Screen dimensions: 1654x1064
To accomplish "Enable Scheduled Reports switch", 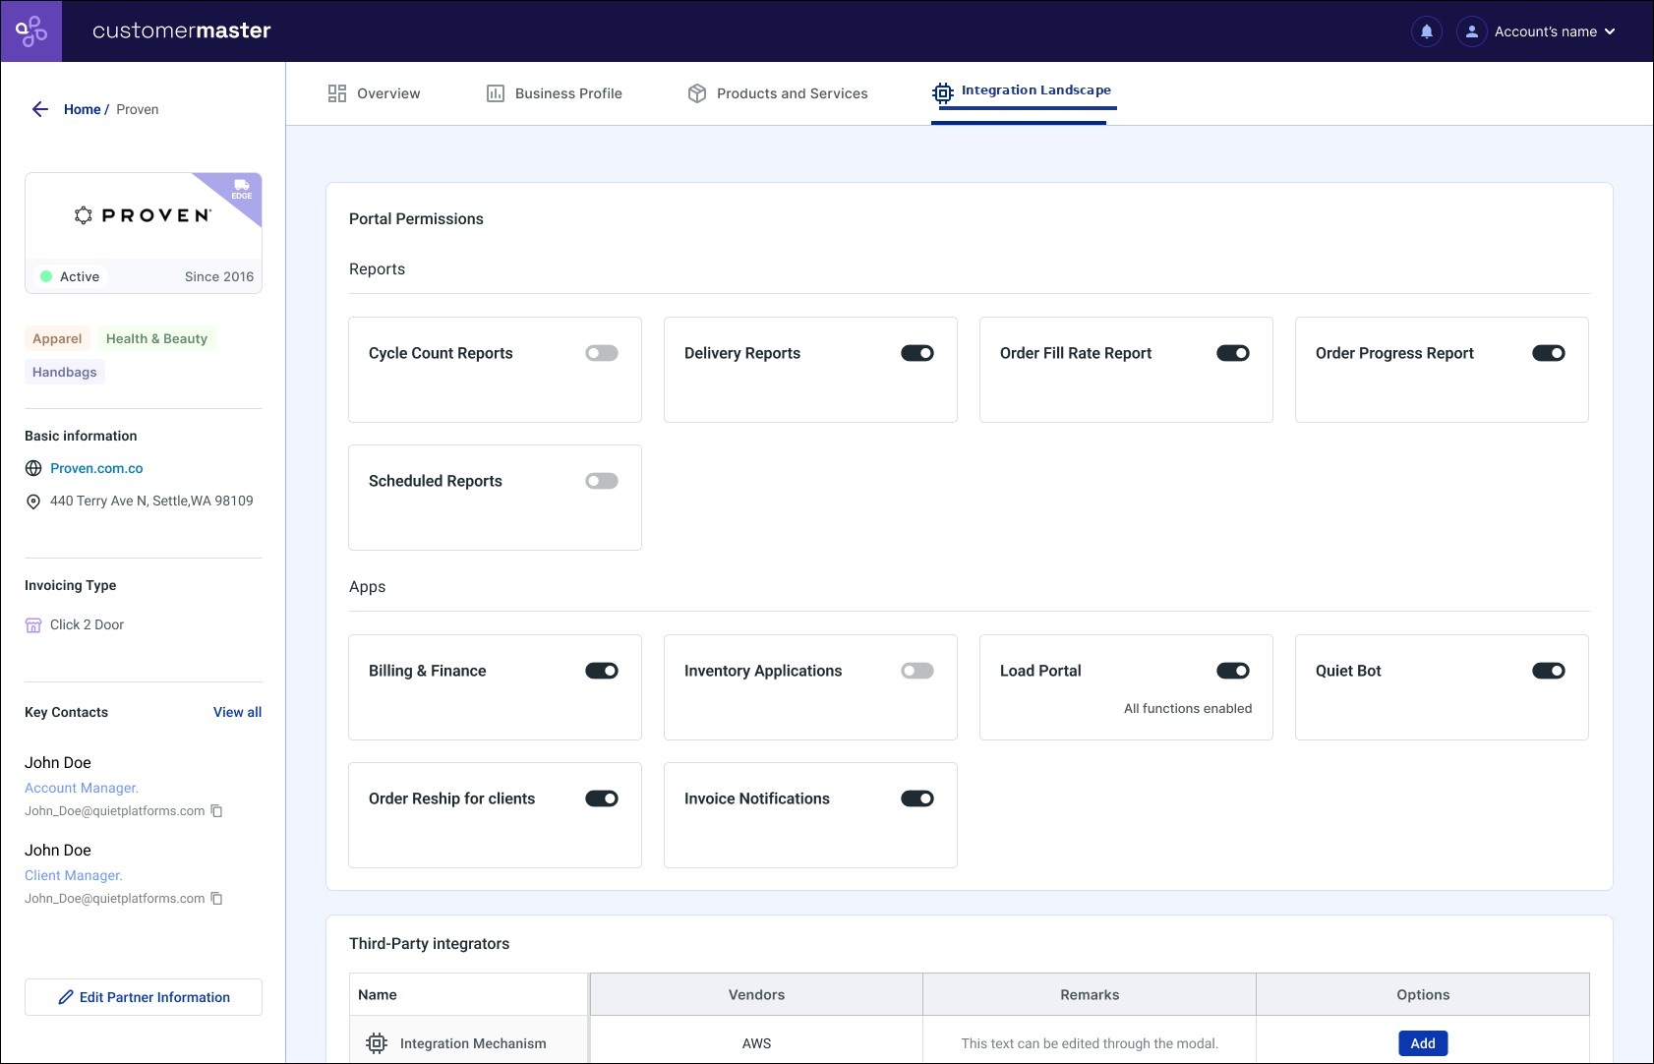I will pyautogui.click(x=602, y=481).
